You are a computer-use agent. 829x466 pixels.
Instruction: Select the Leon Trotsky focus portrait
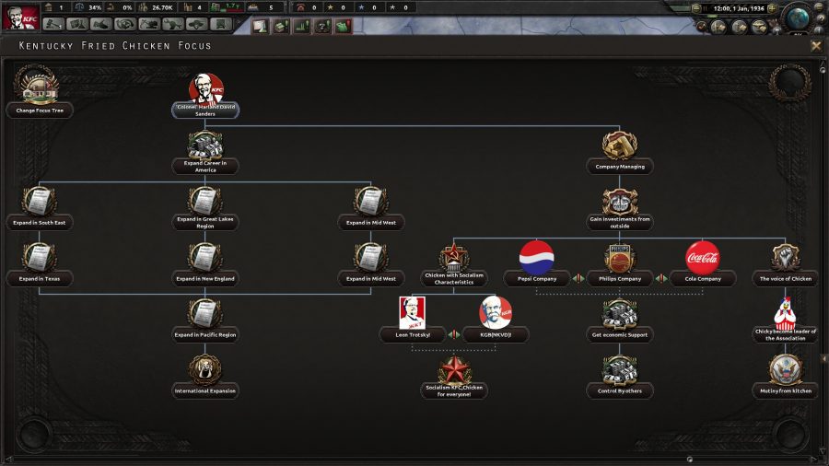412,313
